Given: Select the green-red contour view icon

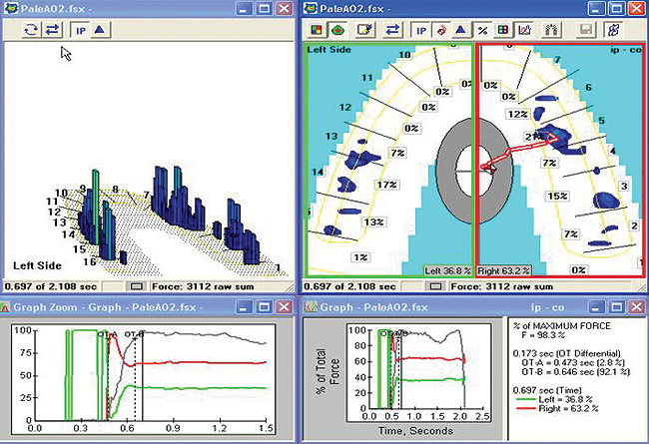Looking at the screenshot, I should click(337, 31).
